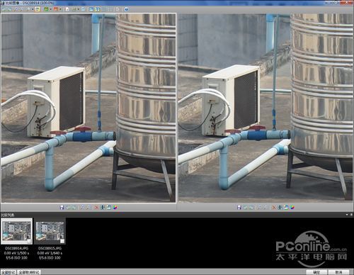Select the DSC08915.JPG thumbnail in the compare list
Screen dimensions: 354x275
(50, 231)
